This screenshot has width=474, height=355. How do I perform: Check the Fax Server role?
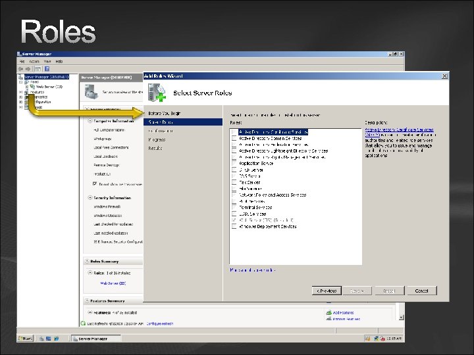[x=234, y=182]
